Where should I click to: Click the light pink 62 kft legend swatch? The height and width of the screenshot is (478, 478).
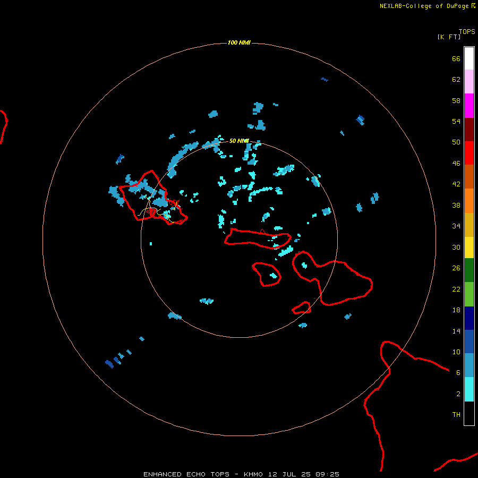[x=469, y=81]
